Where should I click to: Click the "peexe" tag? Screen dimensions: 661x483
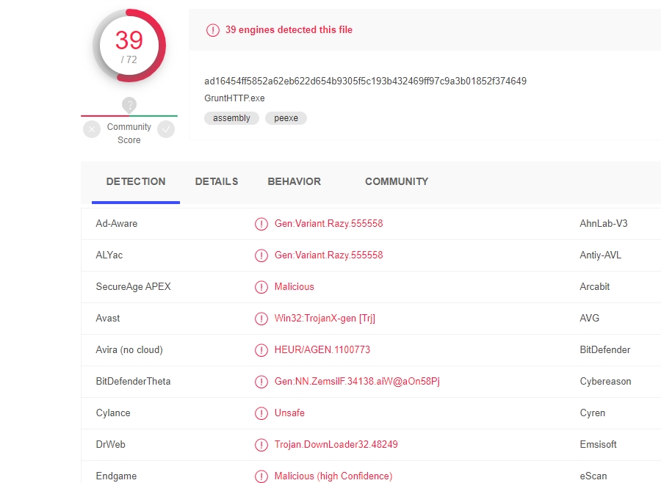(286, 118)
